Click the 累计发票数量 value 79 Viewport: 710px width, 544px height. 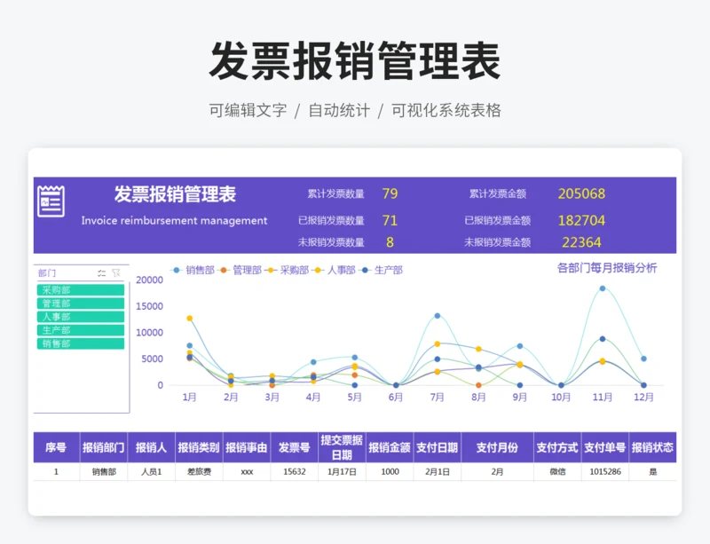pyautogui.click(x=390, y=193)
